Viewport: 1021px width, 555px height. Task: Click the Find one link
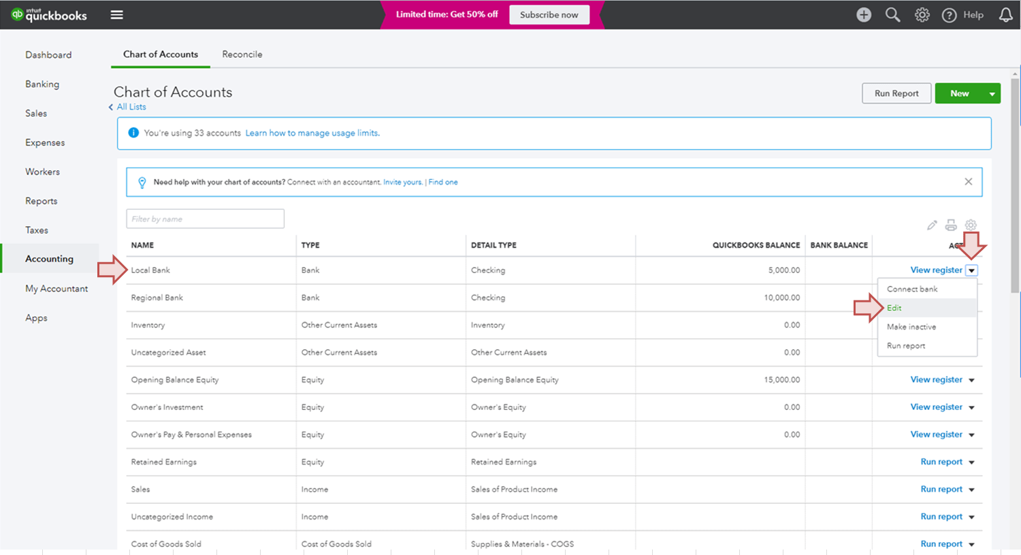(443, 183)
